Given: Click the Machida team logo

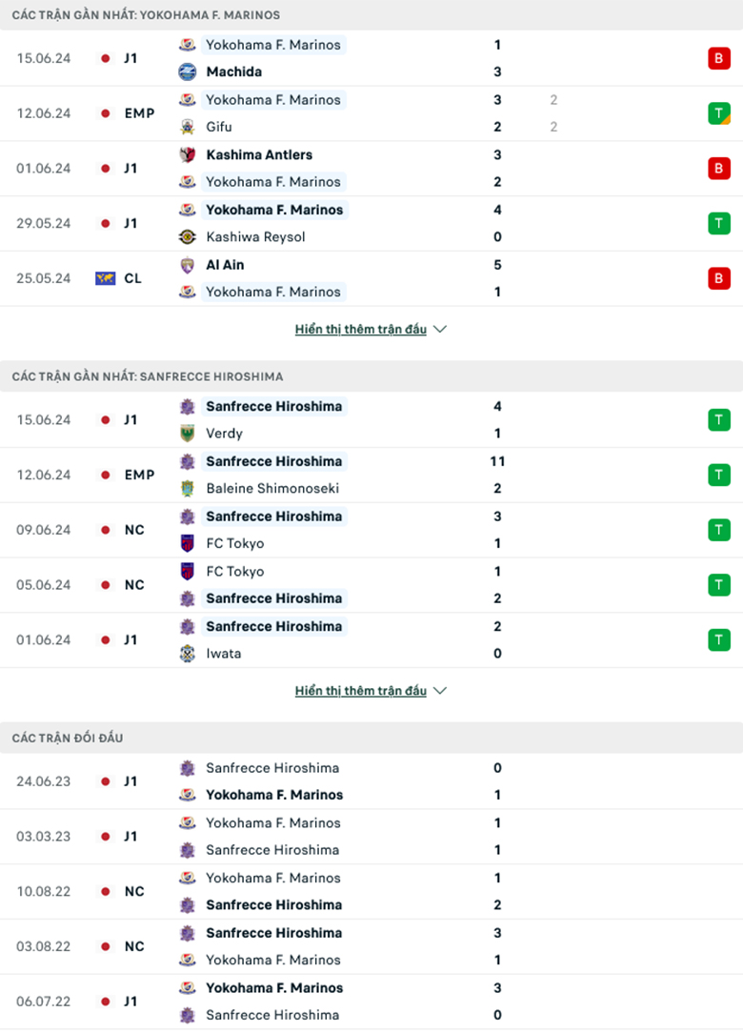Looking at the screenshot, I should click(187, 71).
